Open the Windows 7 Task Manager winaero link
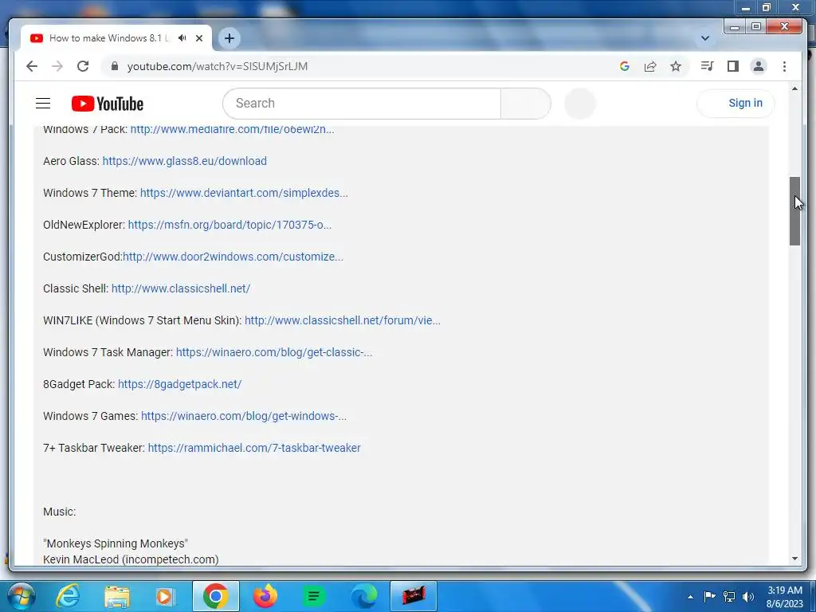 pyautogui.click(x=274, y=351)
